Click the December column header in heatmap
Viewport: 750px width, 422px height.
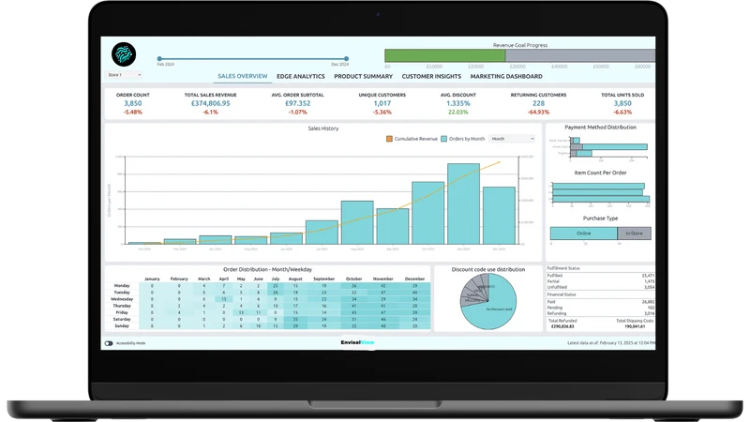(x=414, y=279)
